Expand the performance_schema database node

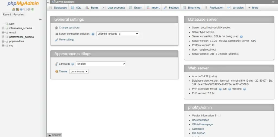[3, 37]
